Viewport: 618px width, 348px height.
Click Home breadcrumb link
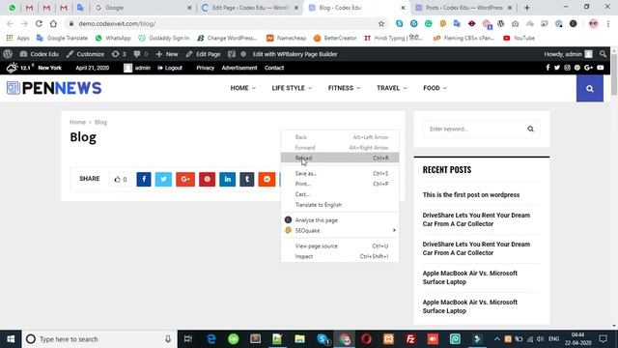pyautogui.click(x=77, y=123)
